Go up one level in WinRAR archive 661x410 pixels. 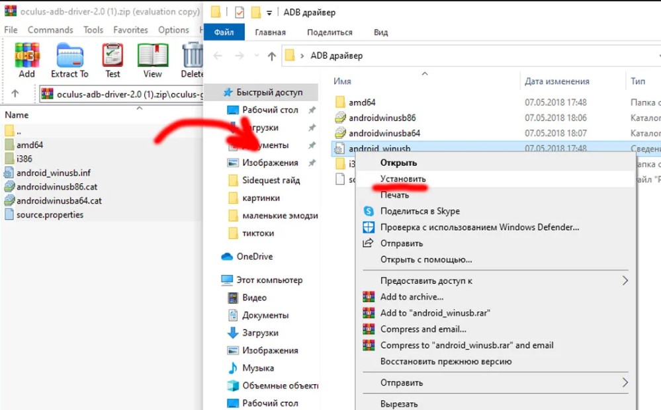[x=15, y=93]
